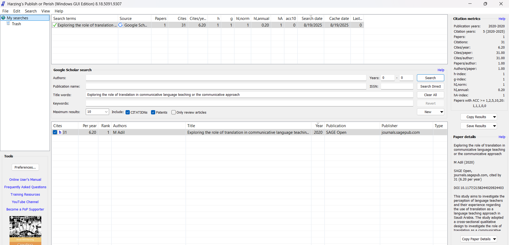Click the Search button
This screenshot has height=245, width=509.
tap(430, 78)
